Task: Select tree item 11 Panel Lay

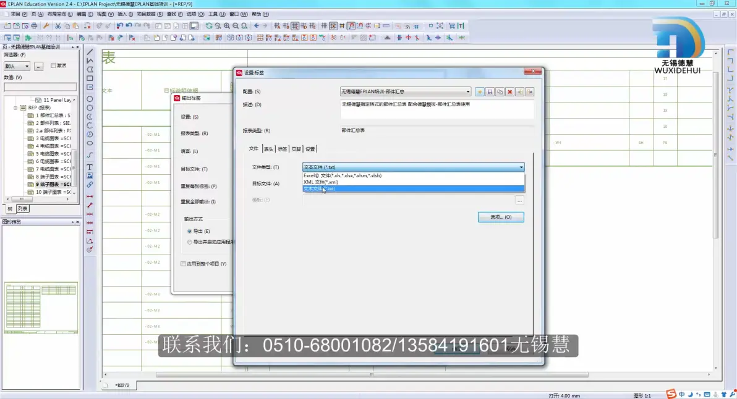Action: point(53,100)
